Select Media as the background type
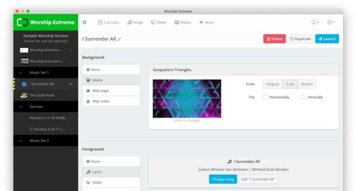 click(x=111, y=80)
